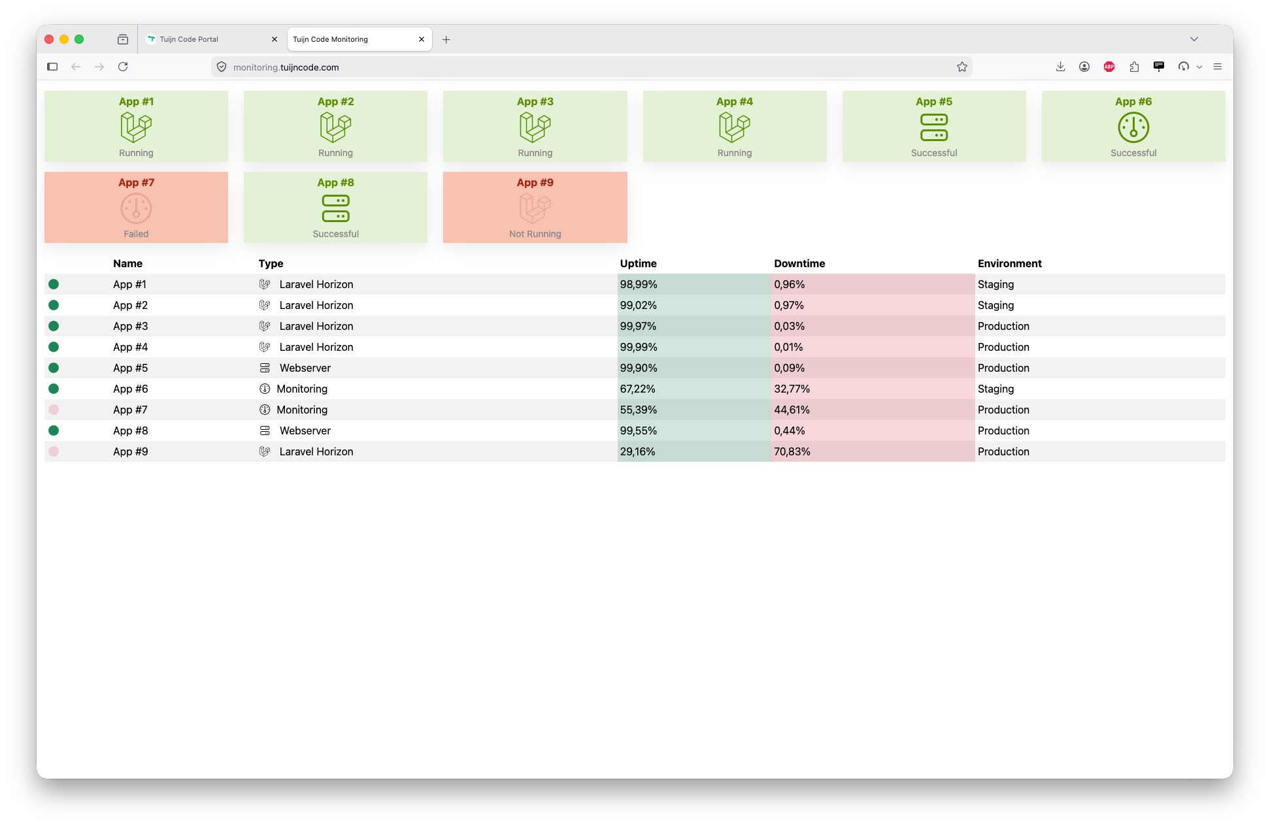This screenshot has height=827, width=1270.
Task: Click the pale red status dot for App #7
Action: pyautogui.click(x=54, y=410)
